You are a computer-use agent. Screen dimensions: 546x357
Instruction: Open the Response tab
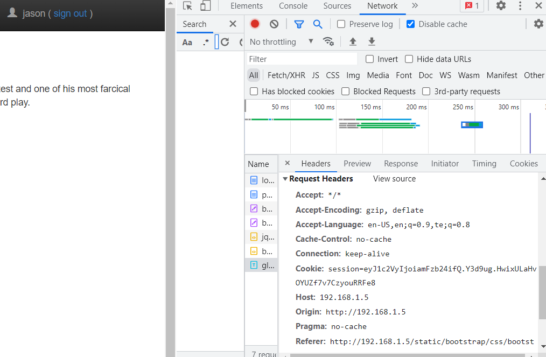tap(401, 164)
